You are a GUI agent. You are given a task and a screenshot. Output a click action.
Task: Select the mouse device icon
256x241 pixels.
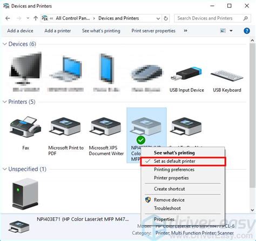point(146,73)
